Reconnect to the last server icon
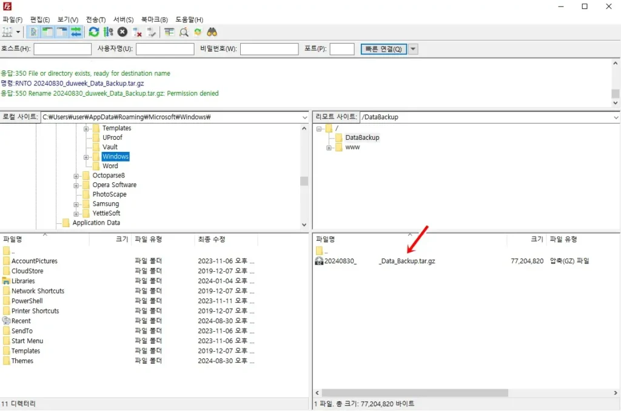Viewport: 621px width, 411px height. coord(151,32)
